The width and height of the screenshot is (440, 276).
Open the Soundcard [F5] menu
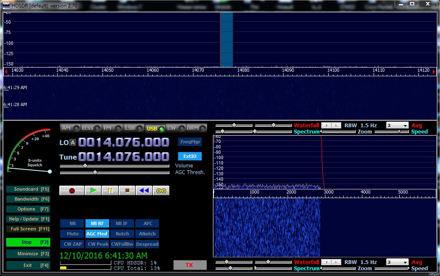pos(28,189)
